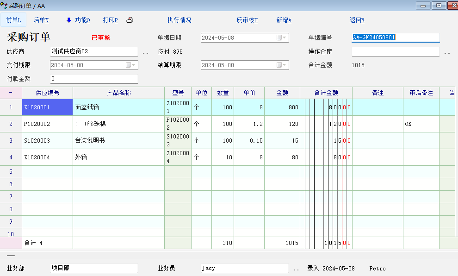Go to next order with 后单
The width and height of the screenshot is (458, 276).
[41, 20]
